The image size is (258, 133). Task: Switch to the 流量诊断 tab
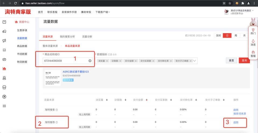click(87, 37)
